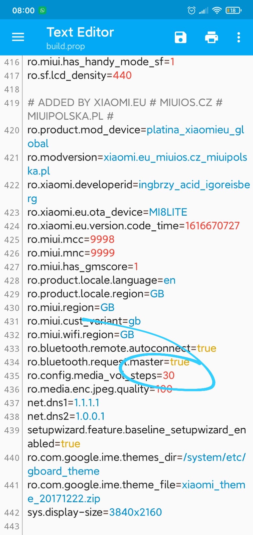253x535 pixels.
Task: Tap the ro.media.enc.jpeg.quality line
Action: click(x=100, y=389)
